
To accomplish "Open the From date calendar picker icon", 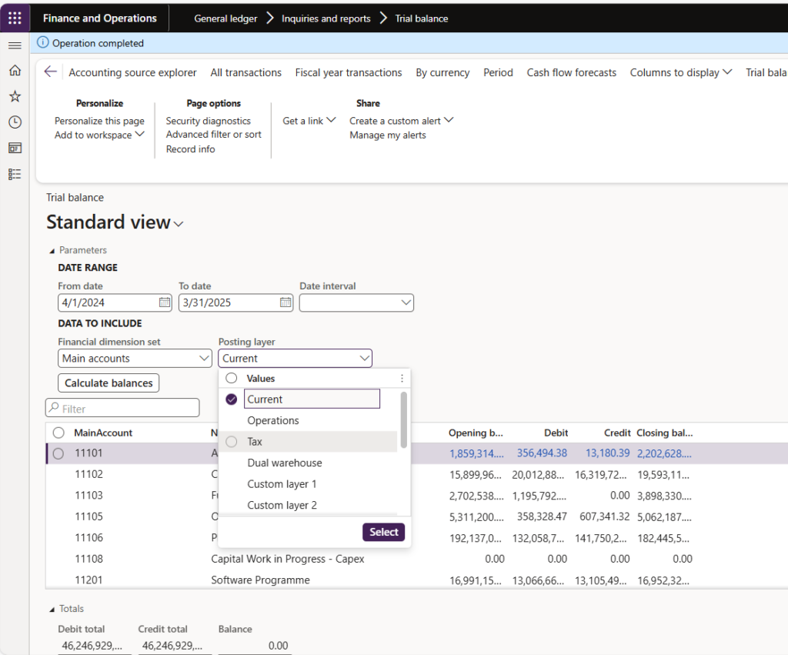I will pos(165,302).
